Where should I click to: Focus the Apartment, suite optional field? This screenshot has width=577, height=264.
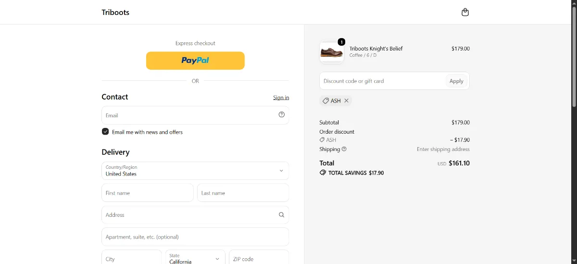(195, 237)
